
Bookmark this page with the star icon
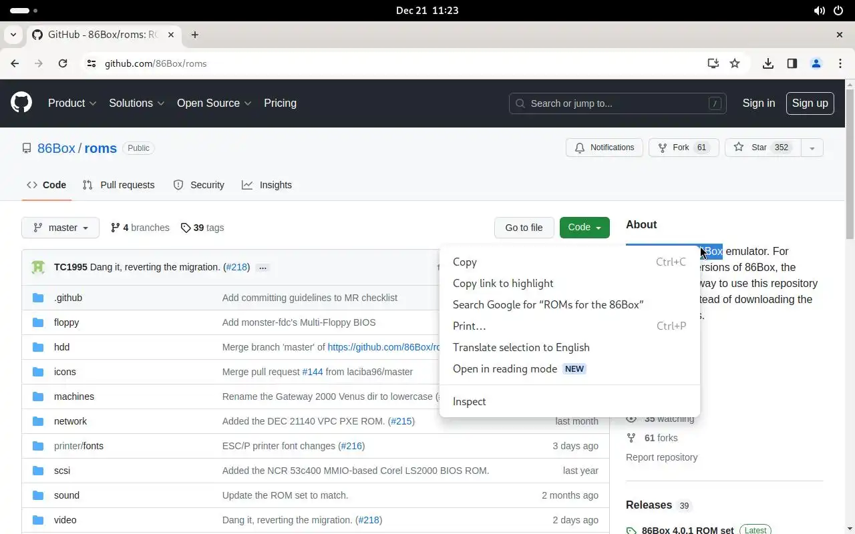coord(735,63)
